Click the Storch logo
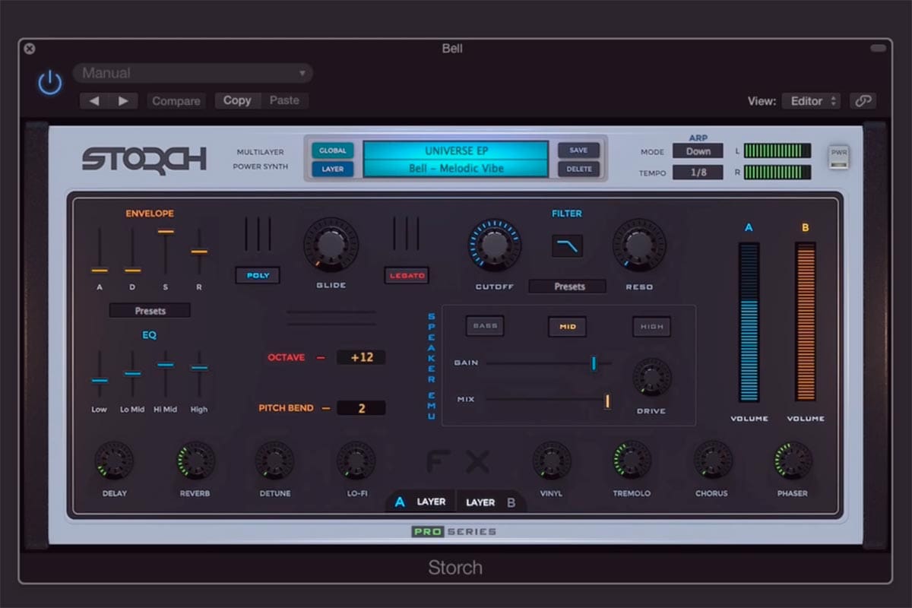This screenshot has height=608, width=912. click(x=144, y=160)
